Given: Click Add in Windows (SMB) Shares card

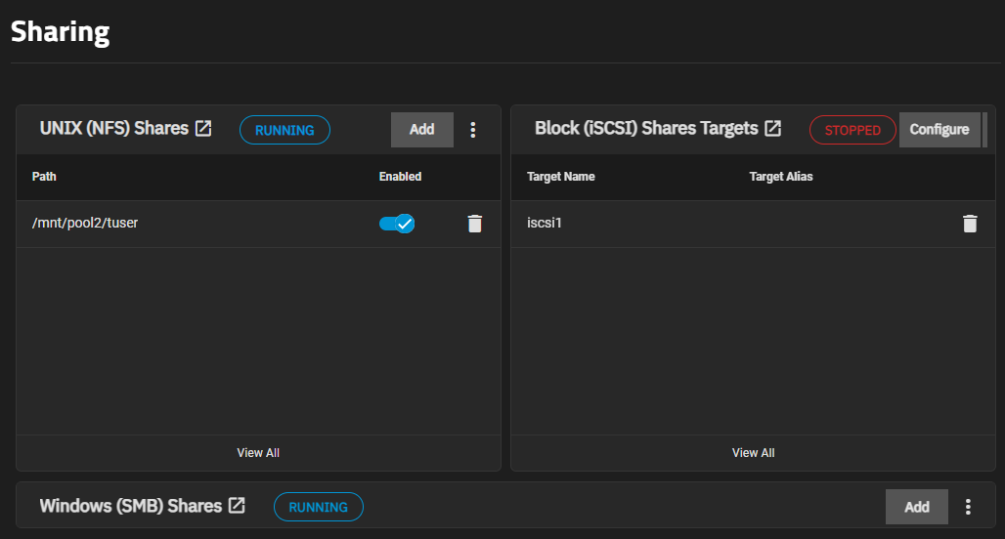Looking at the screenshot, I should [916, 507].
